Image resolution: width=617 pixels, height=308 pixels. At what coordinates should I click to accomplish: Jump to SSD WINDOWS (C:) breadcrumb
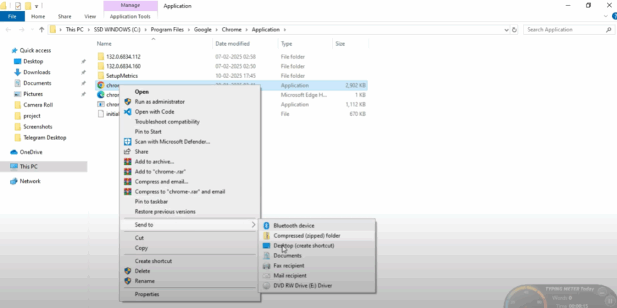tap(117, 29)
